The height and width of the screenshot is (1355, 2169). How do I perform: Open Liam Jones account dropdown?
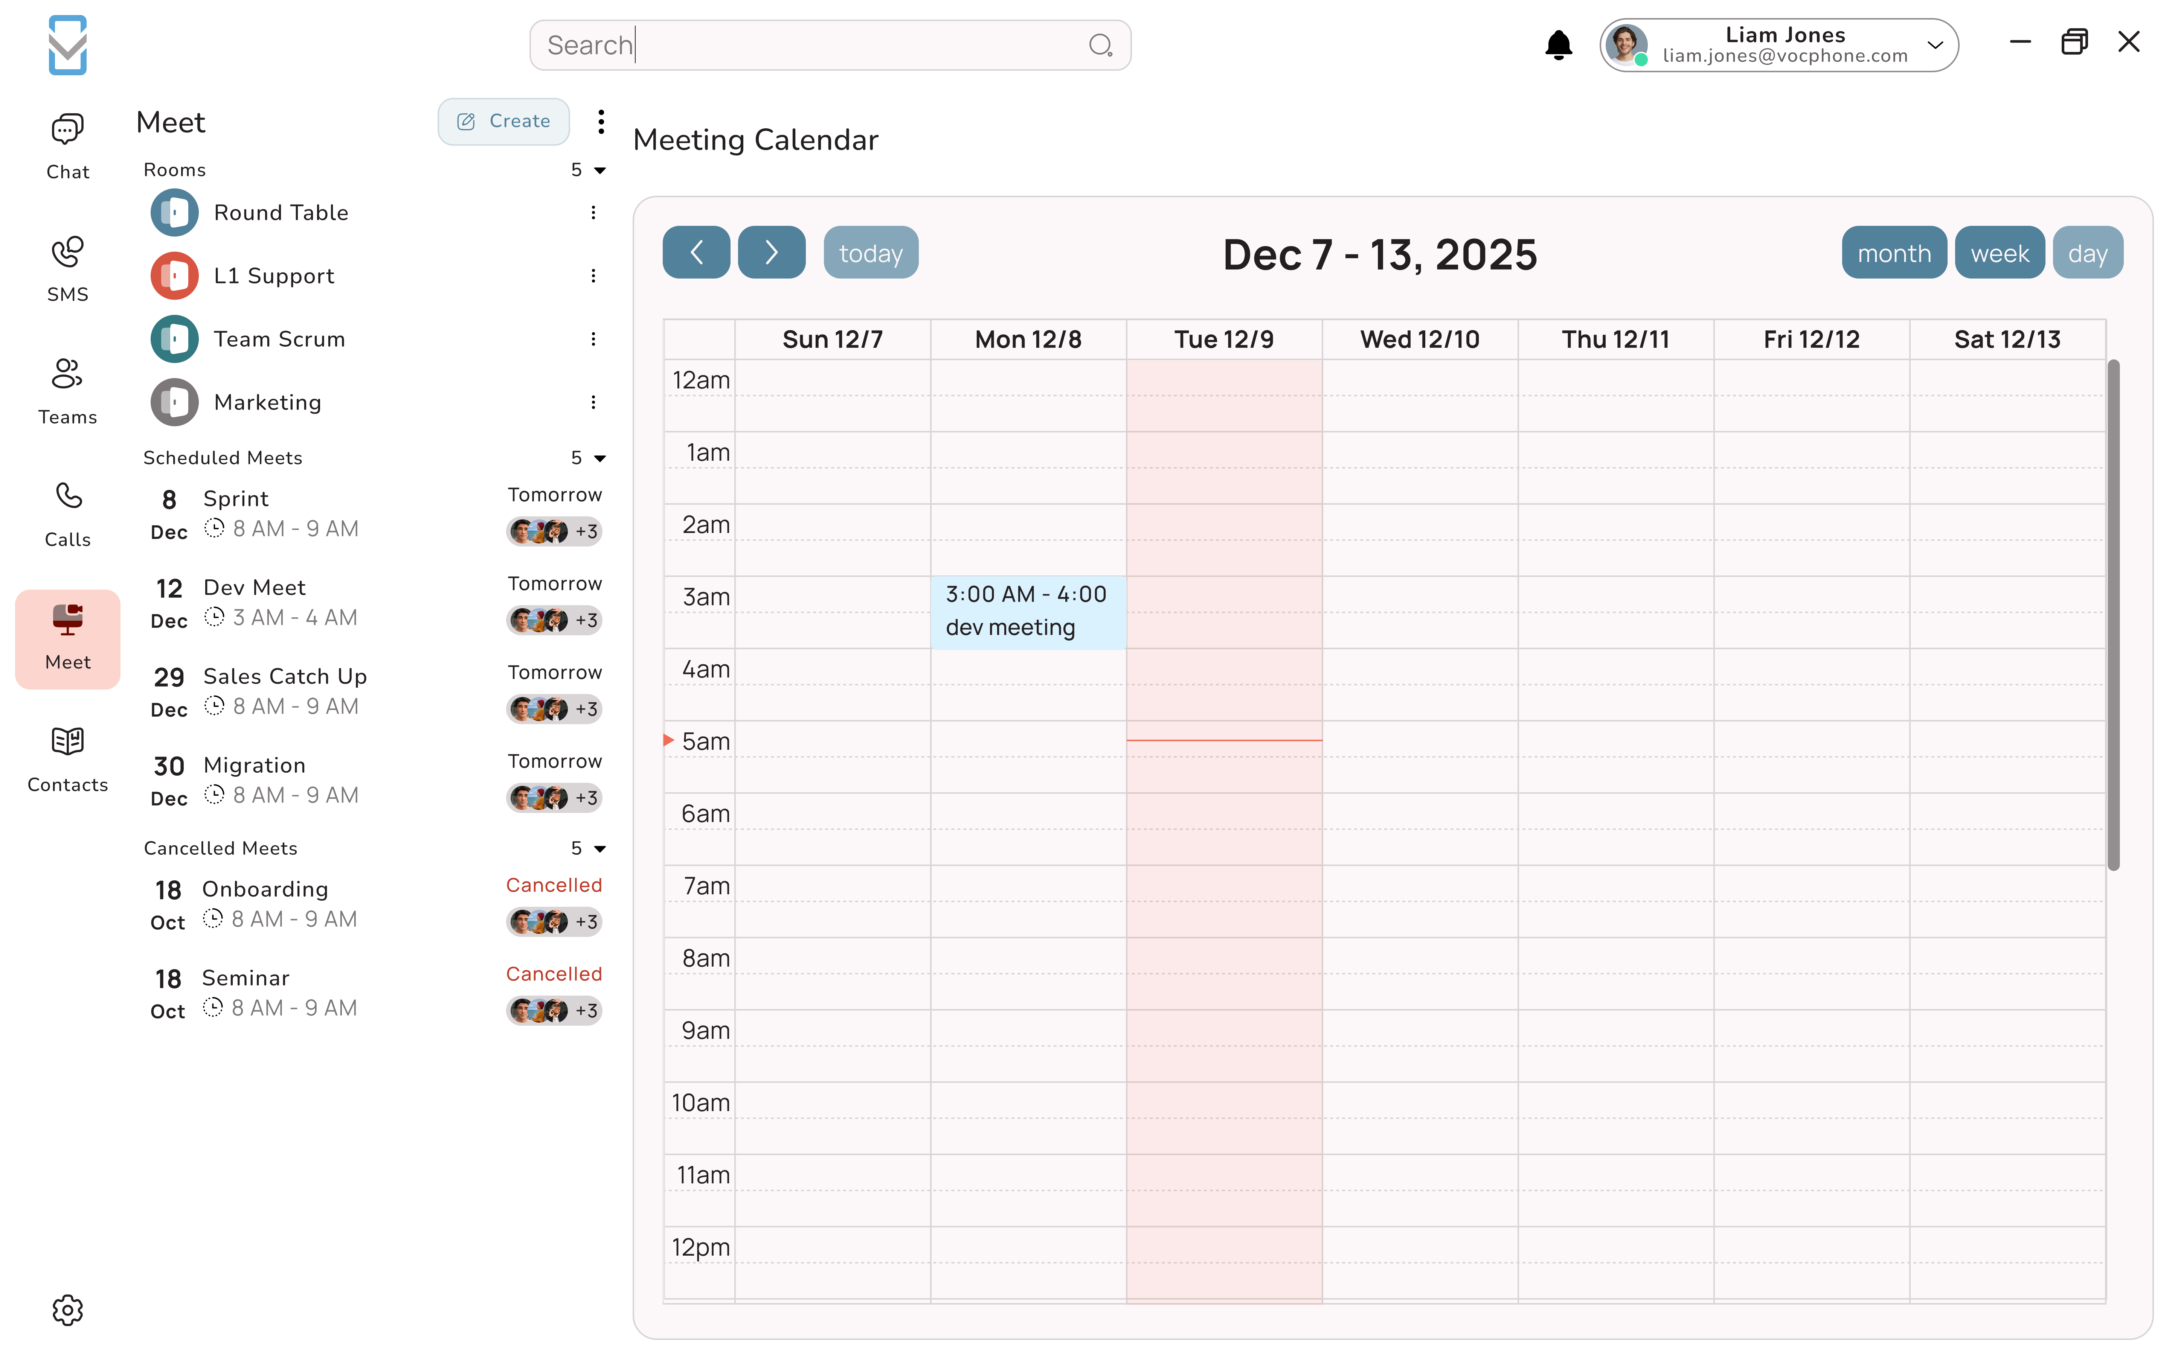point(1935,45)
